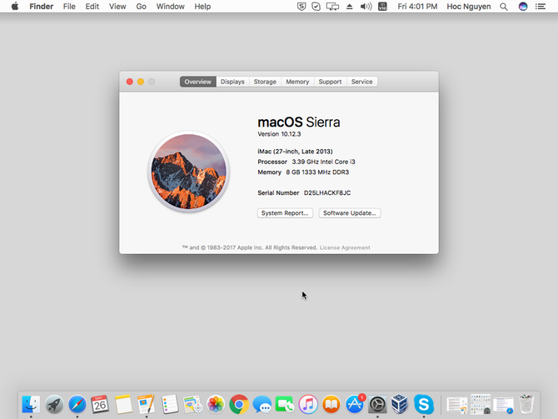Open Safari compass icon in Dock
This screenshot has height=419, width=558.
[x=77, y=404]
